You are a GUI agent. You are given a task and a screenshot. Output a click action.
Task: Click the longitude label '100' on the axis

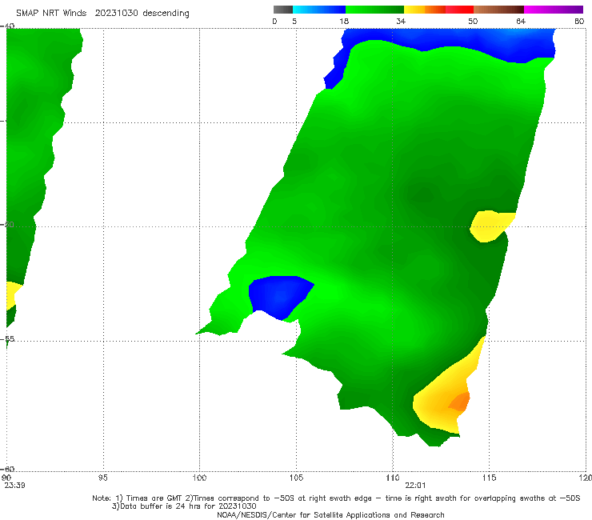pos(199,478)
